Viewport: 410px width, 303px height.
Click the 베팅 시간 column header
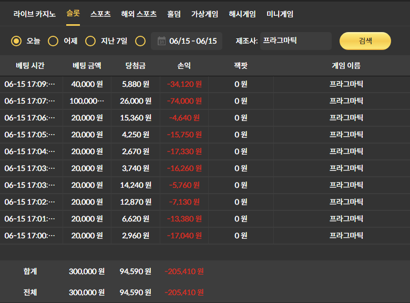30,65
